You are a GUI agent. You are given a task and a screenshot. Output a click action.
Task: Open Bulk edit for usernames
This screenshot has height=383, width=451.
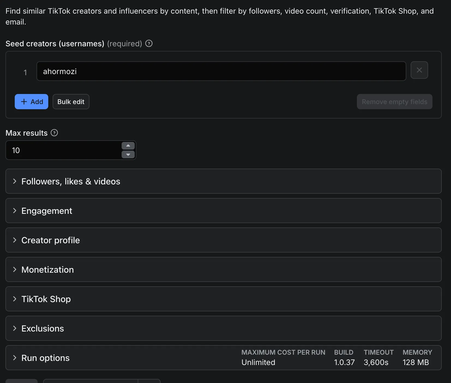click(x=71, y=102)
